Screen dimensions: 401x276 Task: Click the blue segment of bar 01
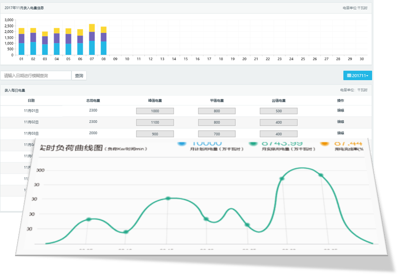tap(22, 49)
